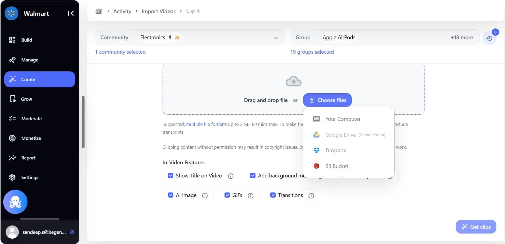Click the sandeep.s@begen... account name
The width and height of the screenshot is (505, 244).
coord(44,232)
